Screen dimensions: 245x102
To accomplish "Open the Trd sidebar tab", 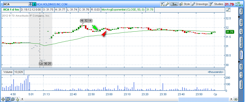I will (241, 12).
